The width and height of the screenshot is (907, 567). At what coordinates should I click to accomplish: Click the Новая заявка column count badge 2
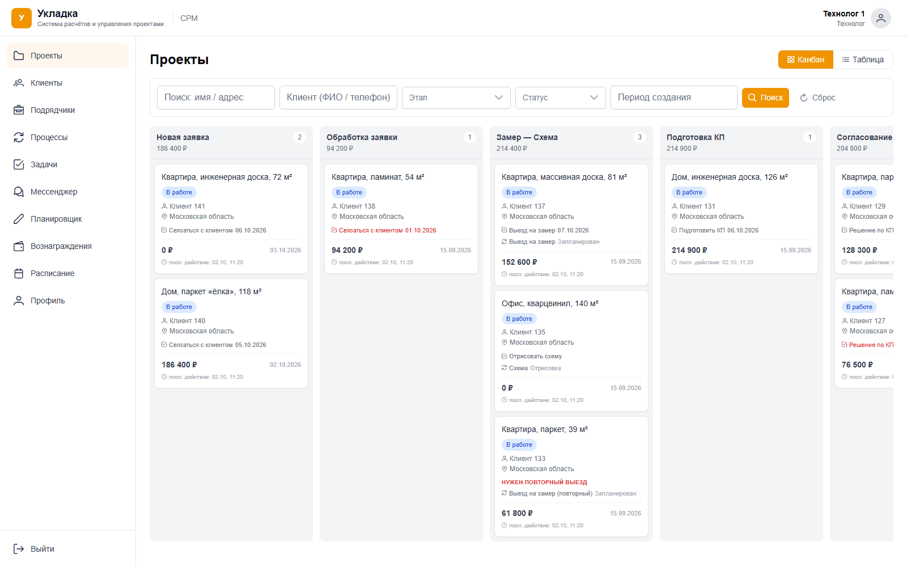300,137
